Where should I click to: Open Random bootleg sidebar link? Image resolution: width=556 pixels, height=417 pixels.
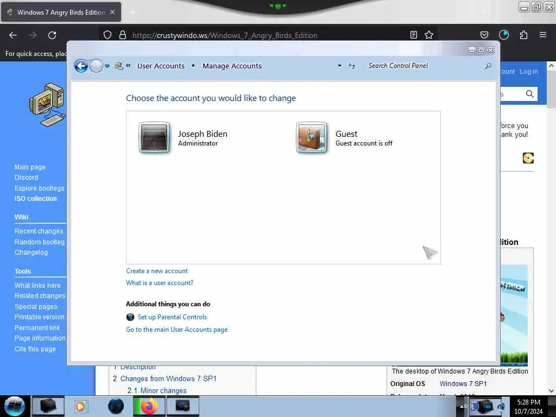(39, 242)
